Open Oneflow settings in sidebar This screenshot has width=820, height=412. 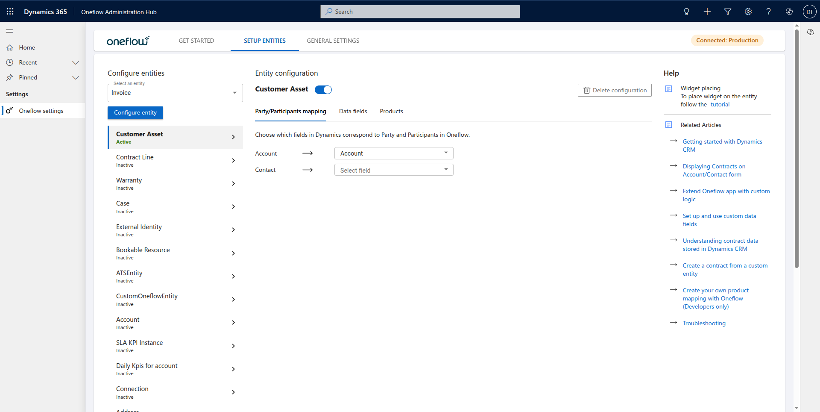point(43,111)
